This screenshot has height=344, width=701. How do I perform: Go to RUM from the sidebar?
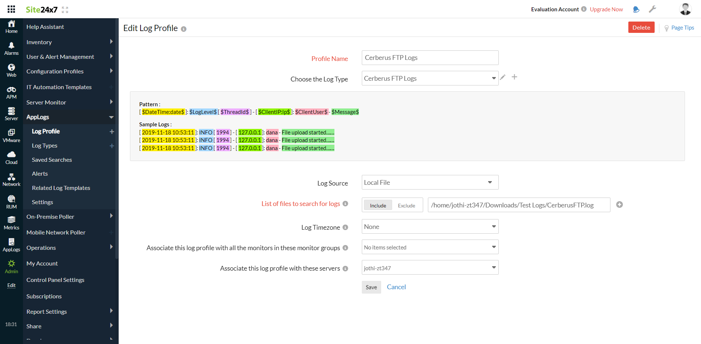(11, 201)
